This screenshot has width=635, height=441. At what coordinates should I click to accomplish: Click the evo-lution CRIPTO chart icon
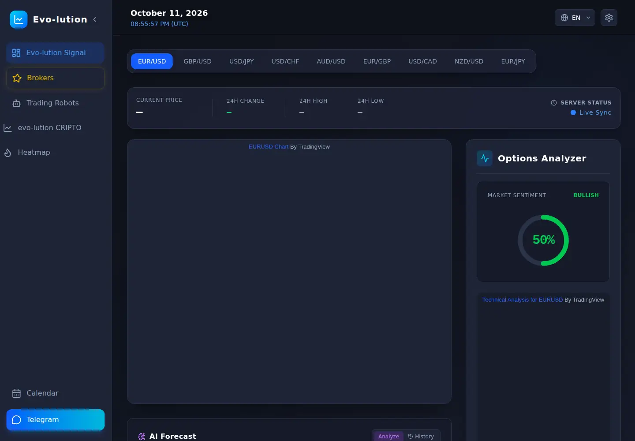pos(8,128)
